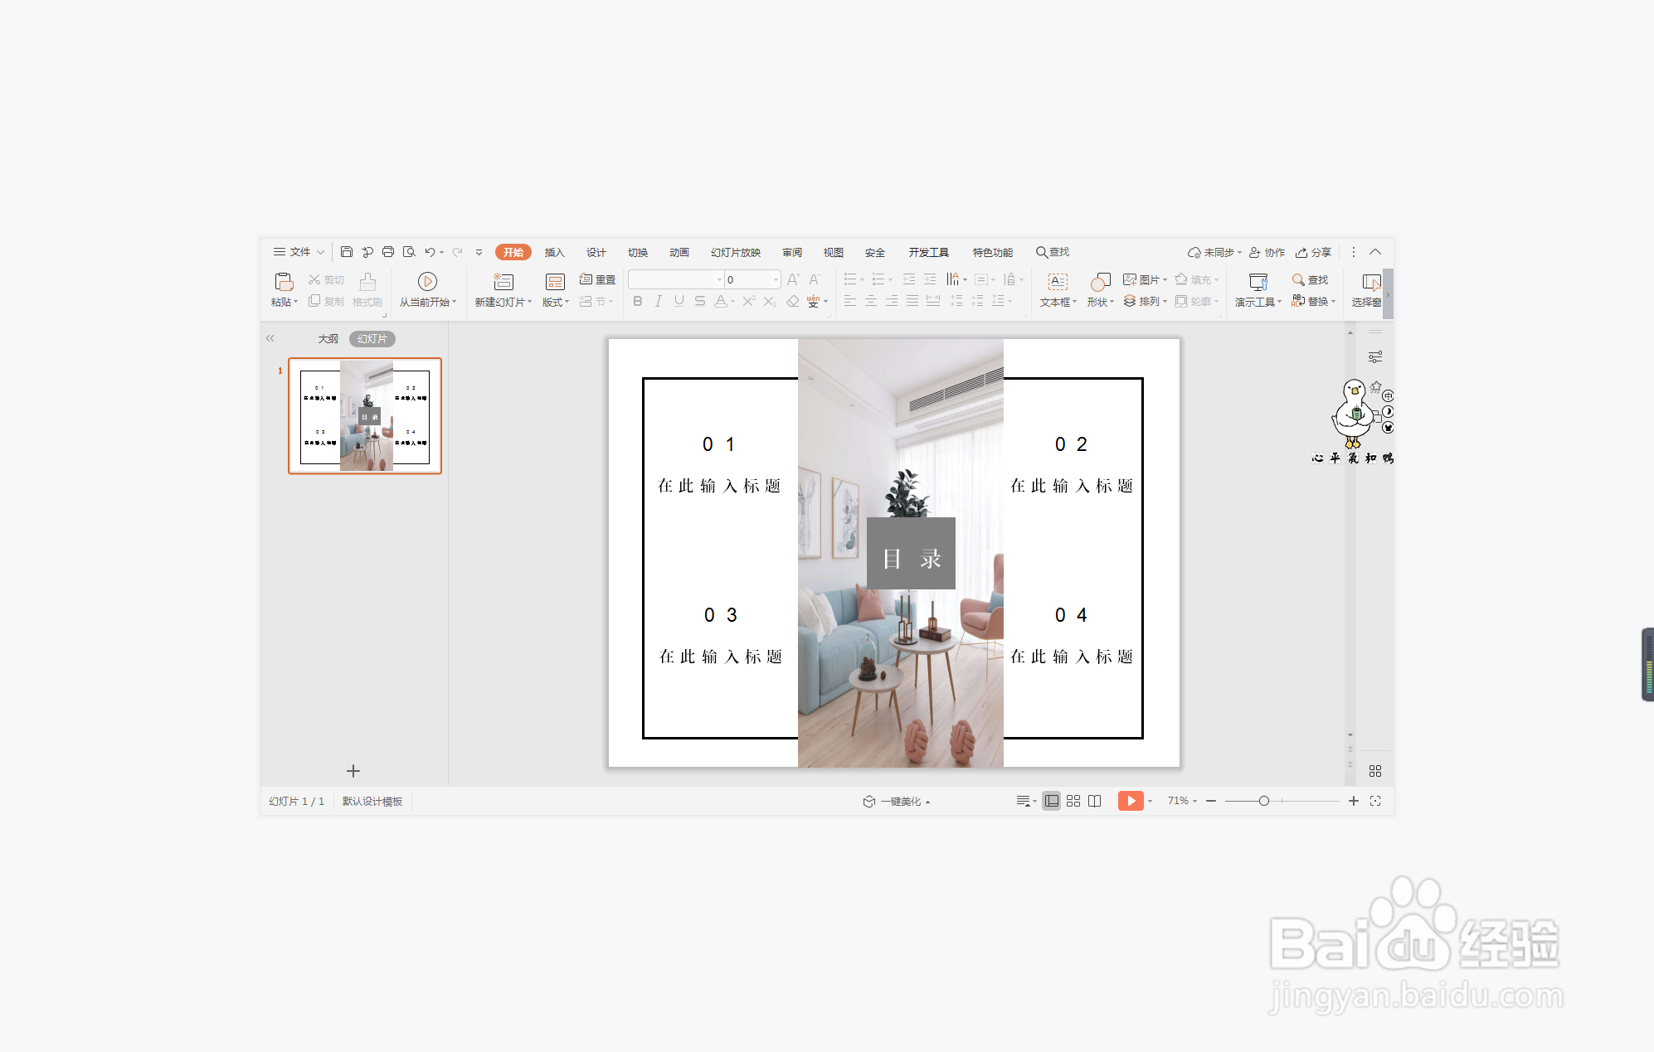This screenshot has width=1654, height=1052.
Task: Switch to Slide Sorter grid view
Action: click(1073, 801)
